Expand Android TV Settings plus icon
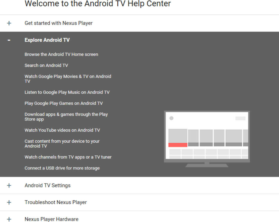Viewport: 279px width, 222px height. click(9, 186)
